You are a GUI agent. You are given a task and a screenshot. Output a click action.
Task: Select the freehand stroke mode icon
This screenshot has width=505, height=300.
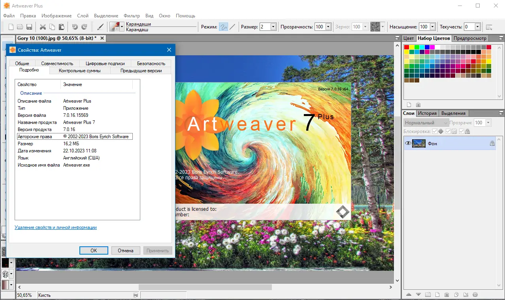[224, 27]
